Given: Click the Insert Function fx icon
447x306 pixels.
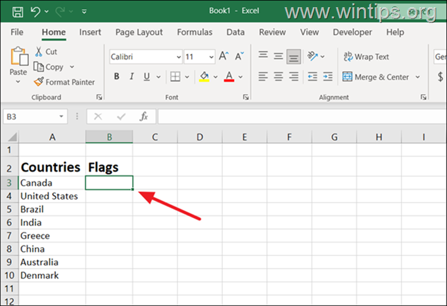Looking at the screenshot, I should 143,116.
